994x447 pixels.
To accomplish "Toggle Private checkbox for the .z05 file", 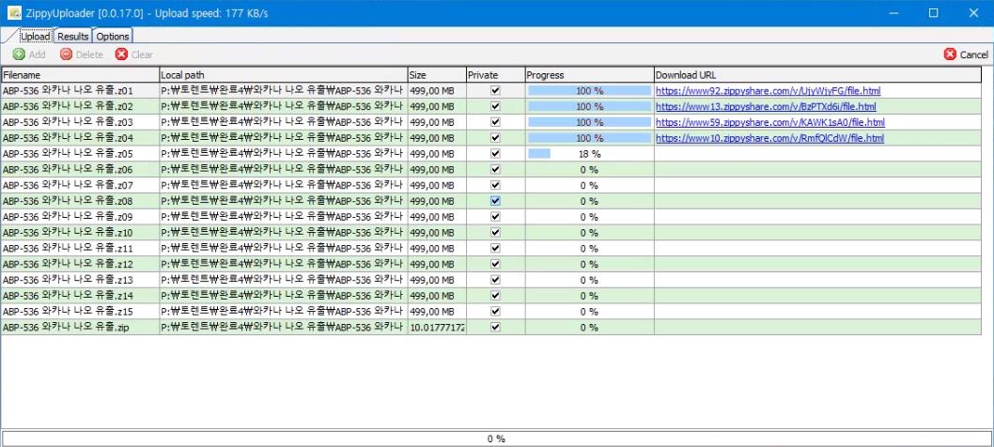I will pos(495,153).
